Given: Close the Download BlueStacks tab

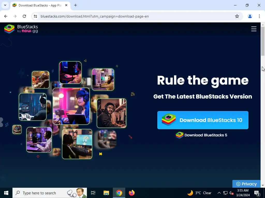Looking at the screenshot, I should coord(66,5).
